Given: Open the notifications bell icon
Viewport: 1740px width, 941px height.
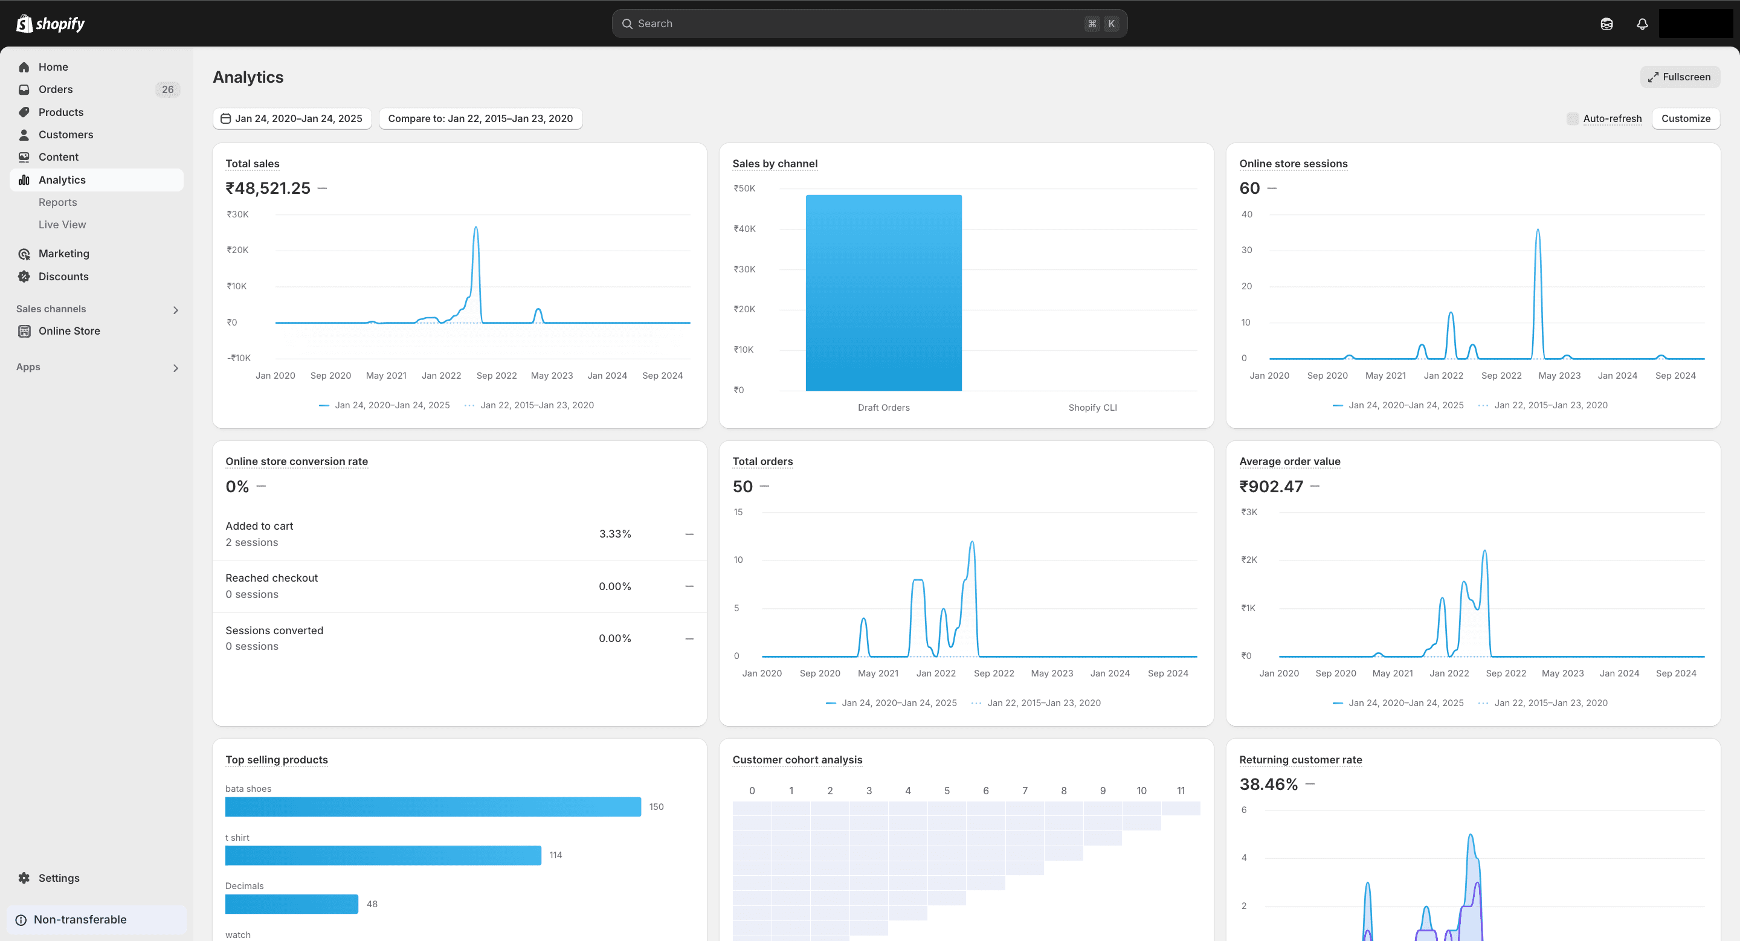Looking at the screenshot, I should (1642, 24).
